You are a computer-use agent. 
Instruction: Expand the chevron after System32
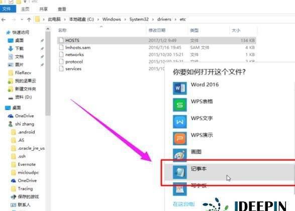153,20
